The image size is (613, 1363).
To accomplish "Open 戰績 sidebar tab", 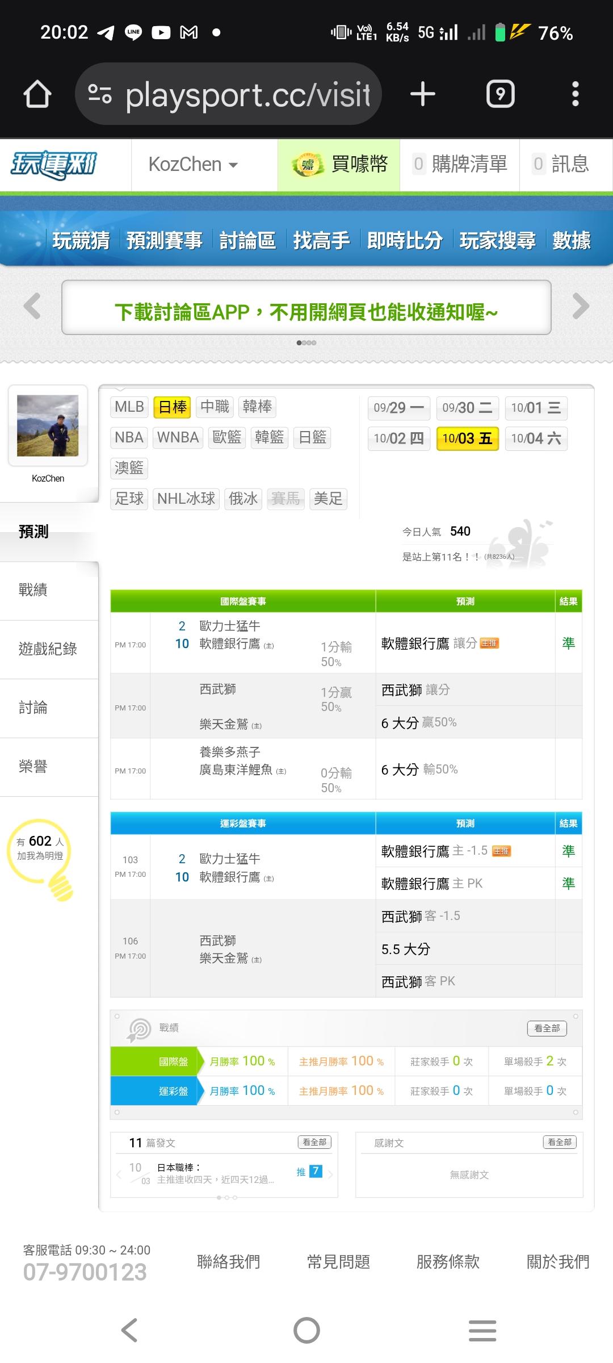I will tap(49, 590).
